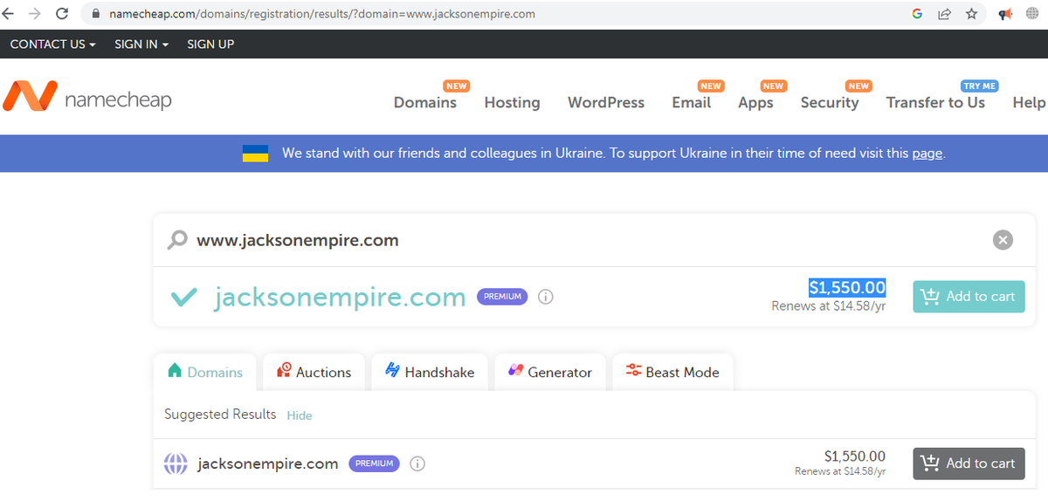The width and height of the screenshot is (1048, 501).
Task: Open the Help menu
Action: pyautogui.click(x=1030, y=103)
